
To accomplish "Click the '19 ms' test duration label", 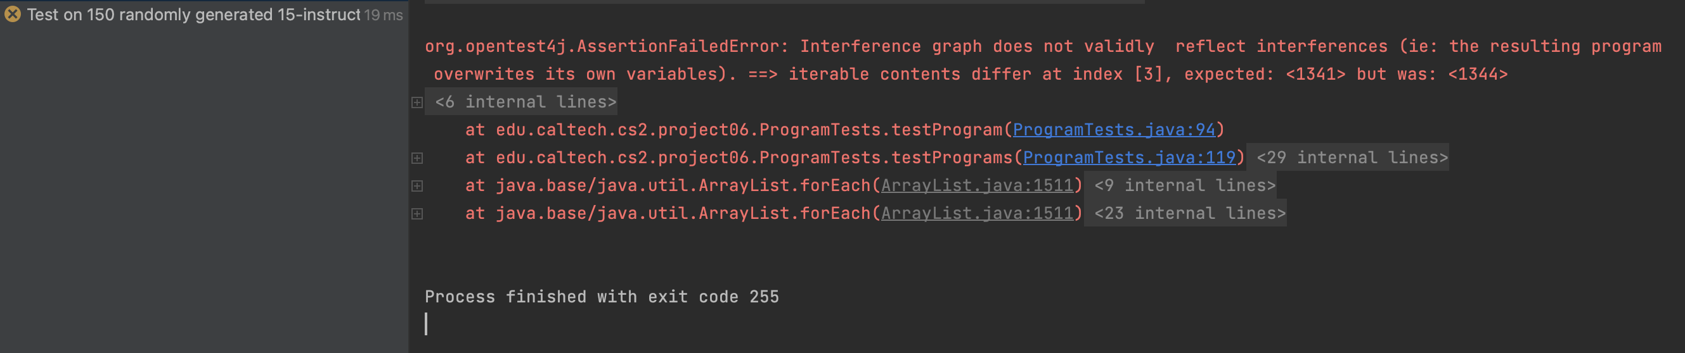I will click(384, 15).
